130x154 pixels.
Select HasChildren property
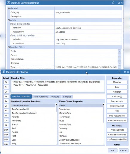tap(80, 117)
